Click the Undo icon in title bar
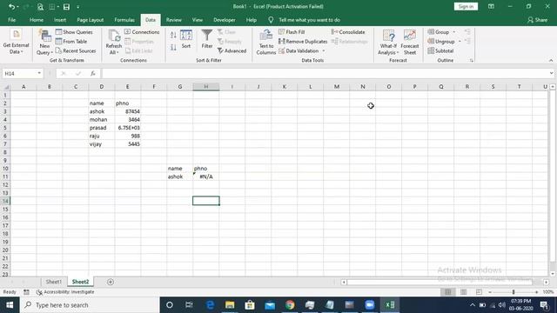 [x=11, y=7]
